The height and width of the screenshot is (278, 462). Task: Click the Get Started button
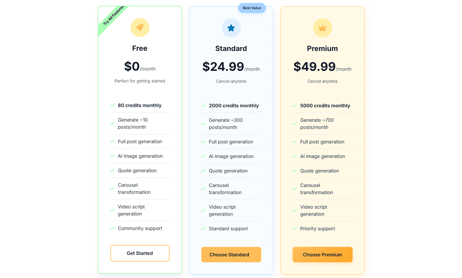140,253
